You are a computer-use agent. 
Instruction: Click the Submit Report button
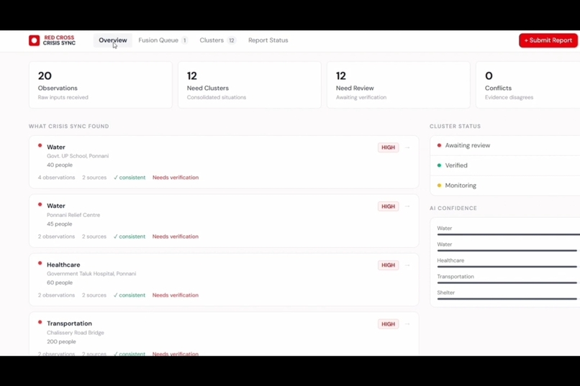(548, 40)
